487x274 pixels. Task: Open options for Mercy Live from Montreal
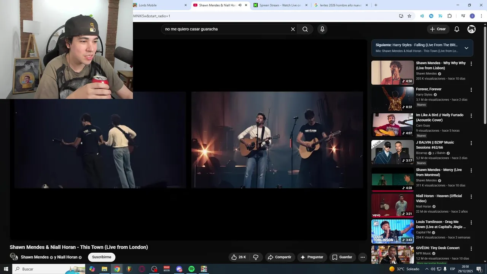471,171
